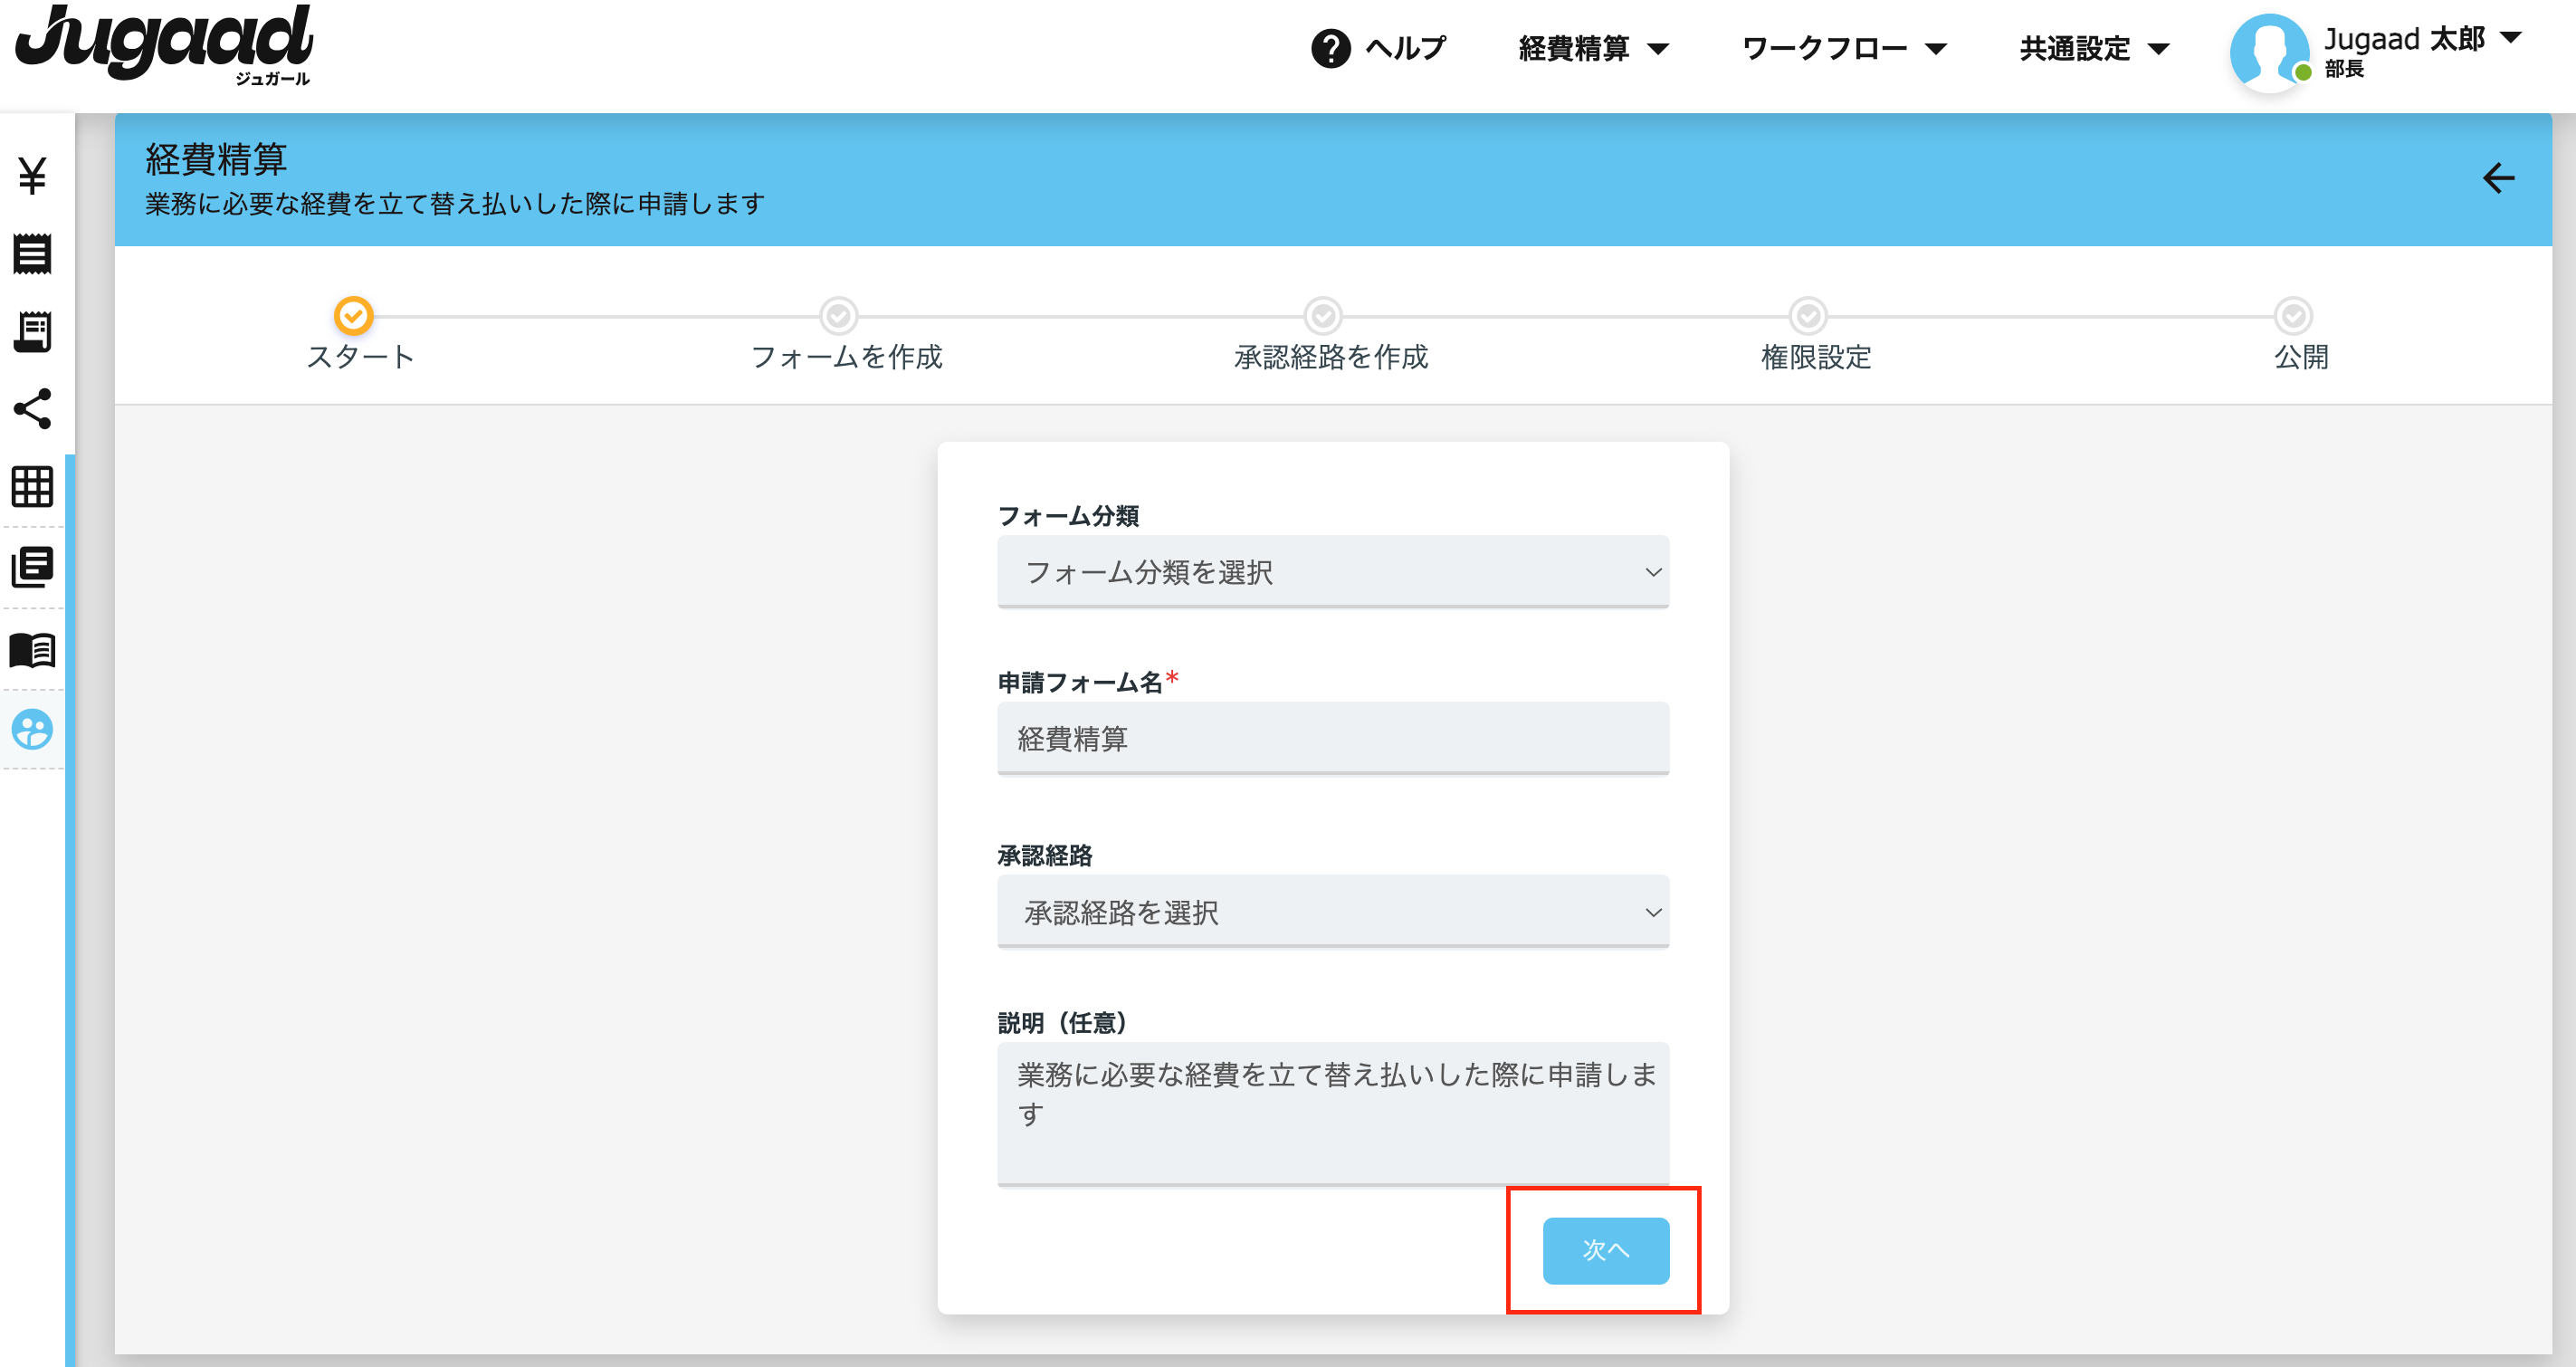Click the 経費精算 page heading
This screenshot has width=2576, height=1367.
click(x=216, y=159)
